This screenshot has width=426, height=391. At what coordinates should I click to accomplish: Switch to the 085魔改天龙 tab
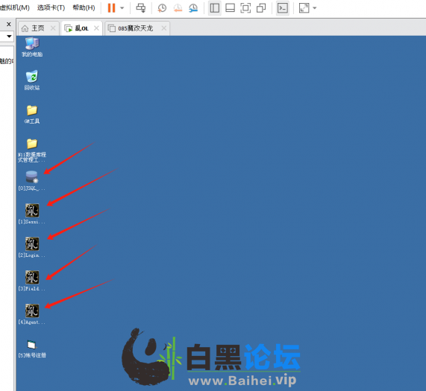[135, 28]
